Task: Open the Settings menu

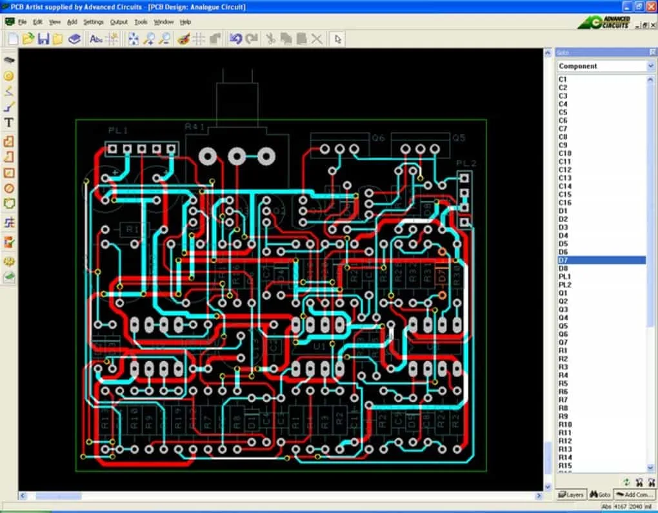Action: pos(94,21)
